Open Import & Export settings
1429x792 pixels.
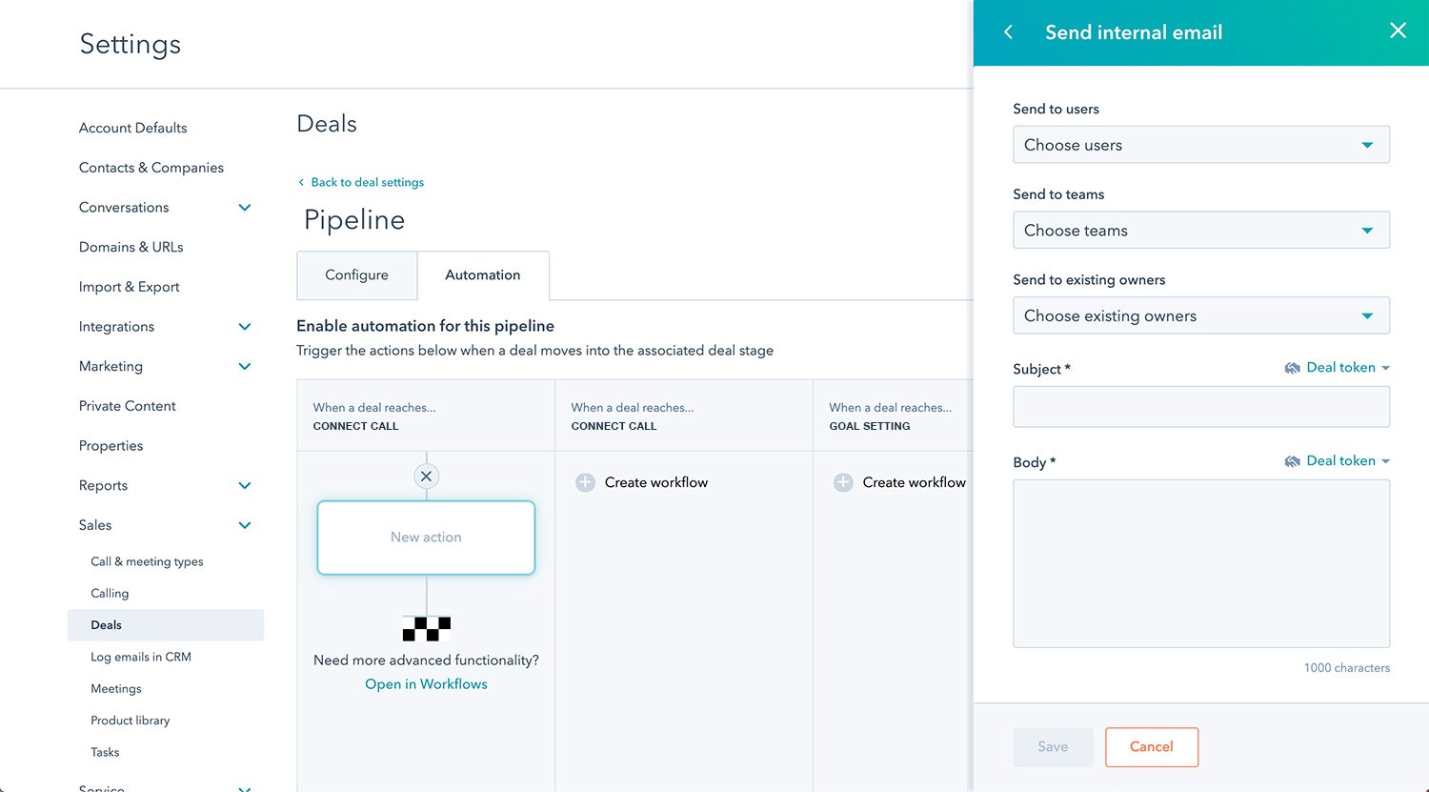pos(129,287)
